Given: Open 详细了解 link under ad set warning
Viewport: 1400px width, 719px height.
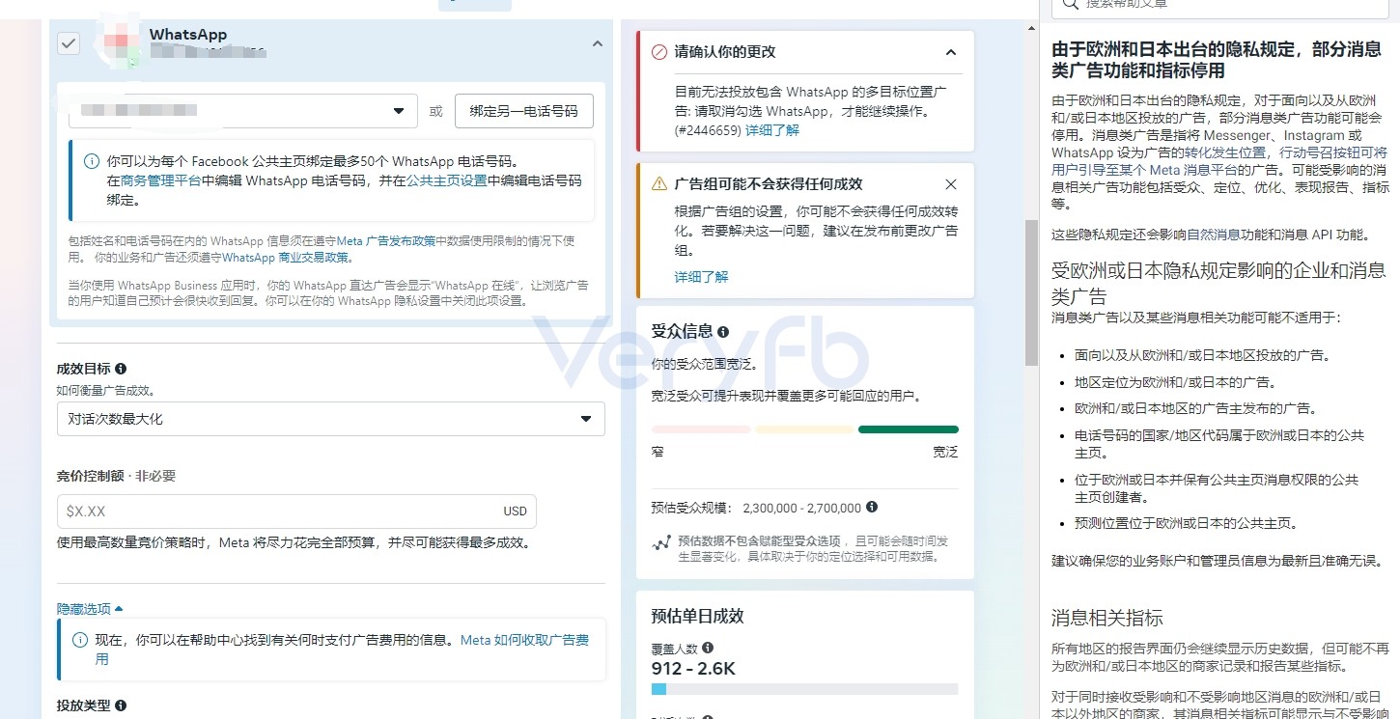Looking at the screenshot, I should click(x=702, y=277).
